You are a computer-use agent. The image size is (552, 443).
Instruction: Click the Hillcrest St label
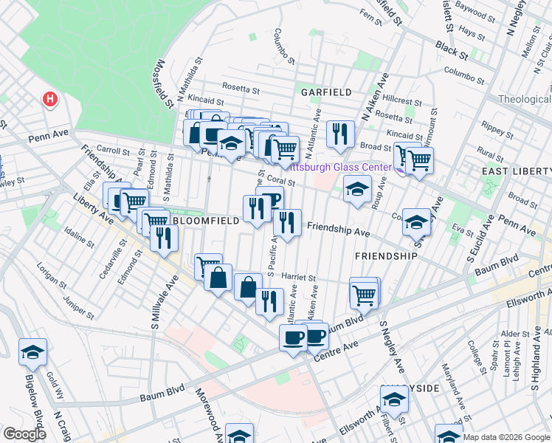click(402, 100)
